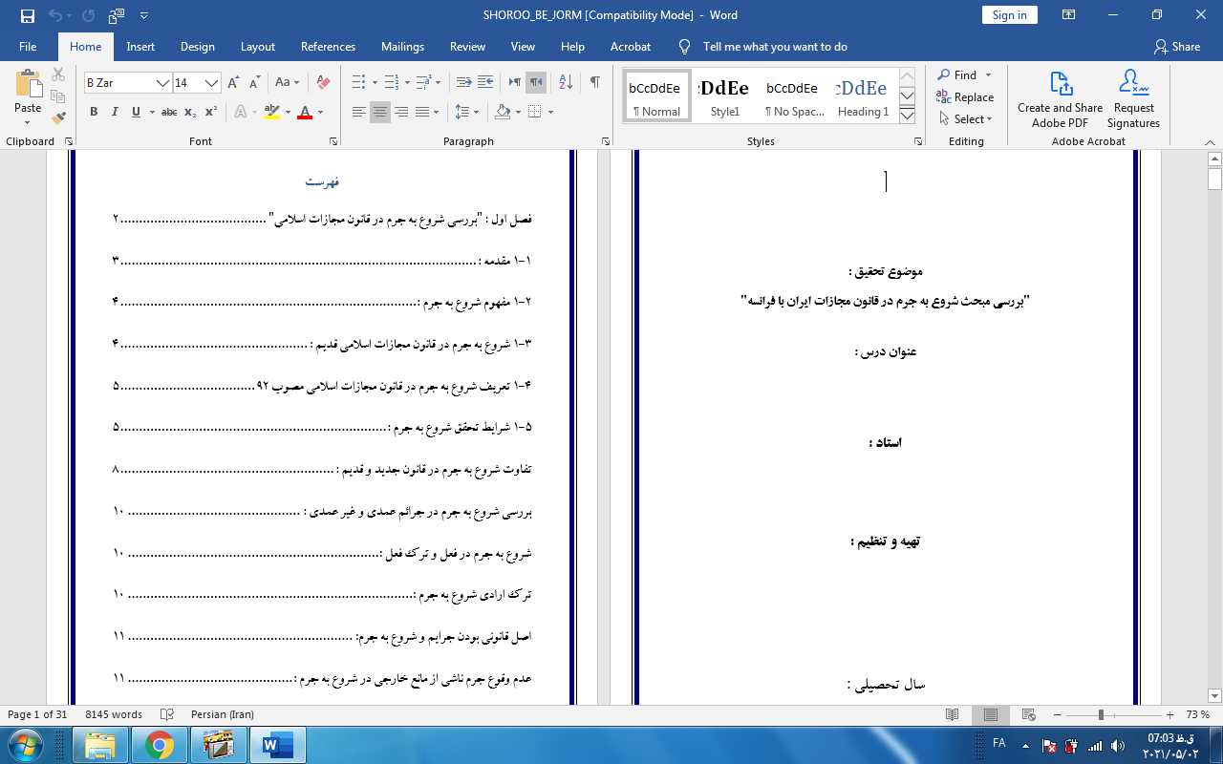This screenshot has height=764, width=1223.
Task: Open Google Chrome from the taskbar
Action: point(160,744)
